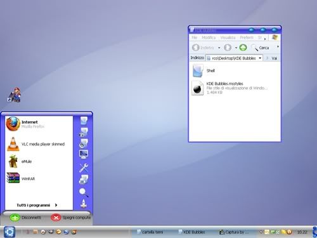This screenshot has height=238, width=317.
Task: Click the file size 1.484 KB text
Action: [214, 93]
